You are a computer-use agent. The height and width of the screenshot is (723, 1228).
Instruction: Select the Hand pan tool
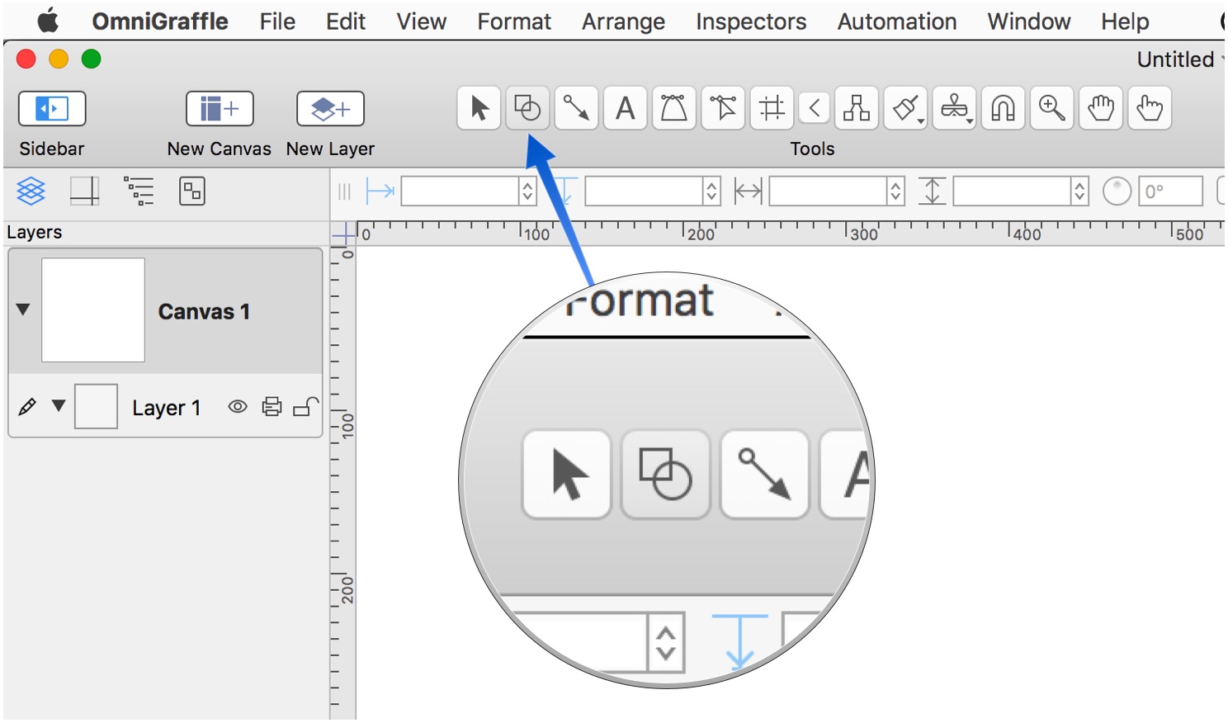[x=1100, y=108]
